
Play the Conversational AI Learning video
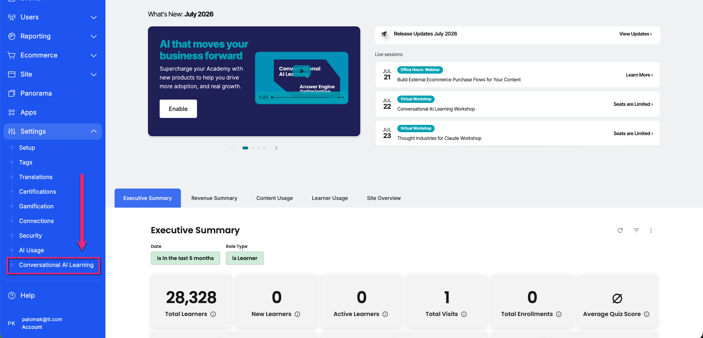302,71
